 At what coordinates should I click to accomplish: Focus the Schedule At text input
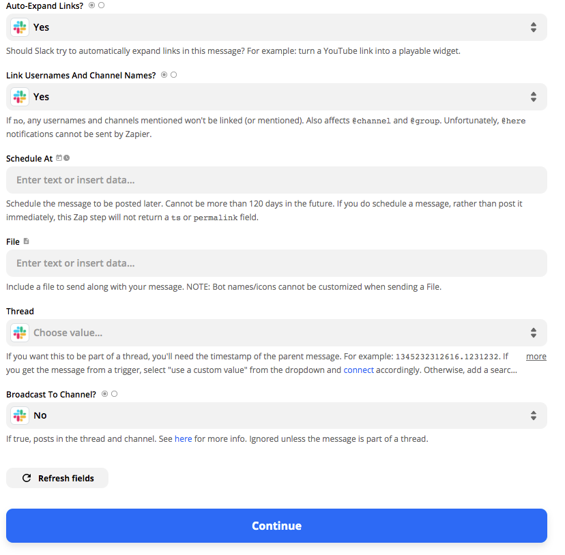click(x=276, y=180)
